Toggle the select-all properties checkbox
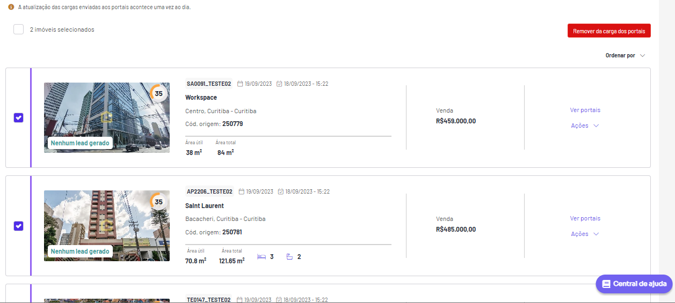Screen dimensions: 675x303 [19, 29]
